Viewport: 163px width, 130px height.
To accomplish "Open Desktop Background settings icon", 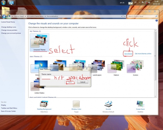I will (44, 104).
